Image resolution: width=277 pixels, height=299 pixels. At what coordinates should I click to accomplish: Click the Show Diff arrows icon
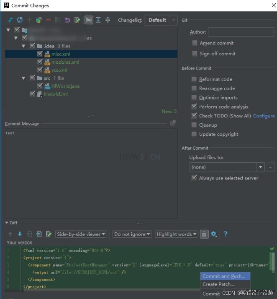point(10,20)
